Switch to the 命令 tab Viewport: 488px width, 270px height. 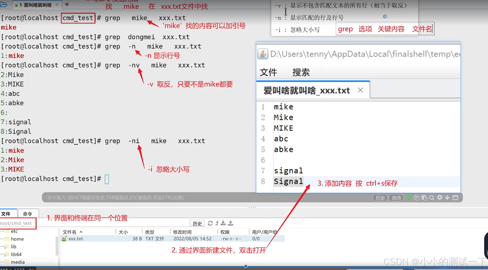click(28, 213)
